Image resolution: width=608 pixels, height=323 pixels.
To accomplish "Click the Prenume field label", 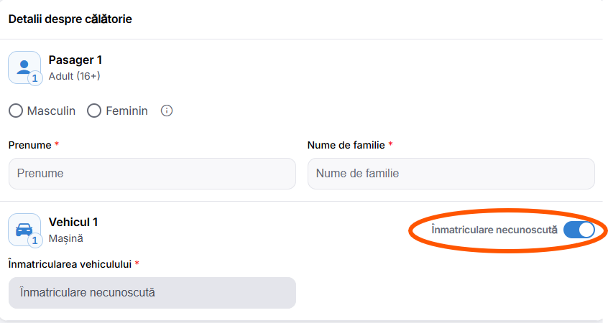I will [30, 145].
